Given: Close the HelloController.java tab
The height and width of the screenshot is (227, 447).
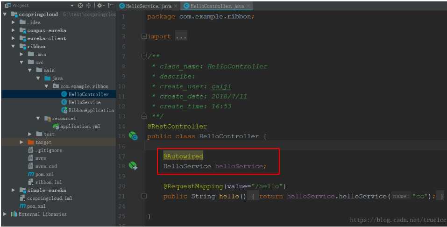Looking at the screenshot, I should [248, 6].
